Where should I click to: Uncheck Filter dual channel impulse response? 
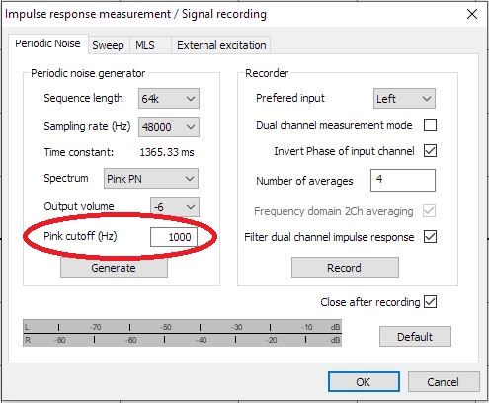[x=430, y=237]
